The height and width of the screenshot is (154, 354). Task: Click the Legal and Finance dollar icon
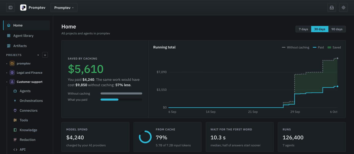pyautogui.click(x=12, y=73)
